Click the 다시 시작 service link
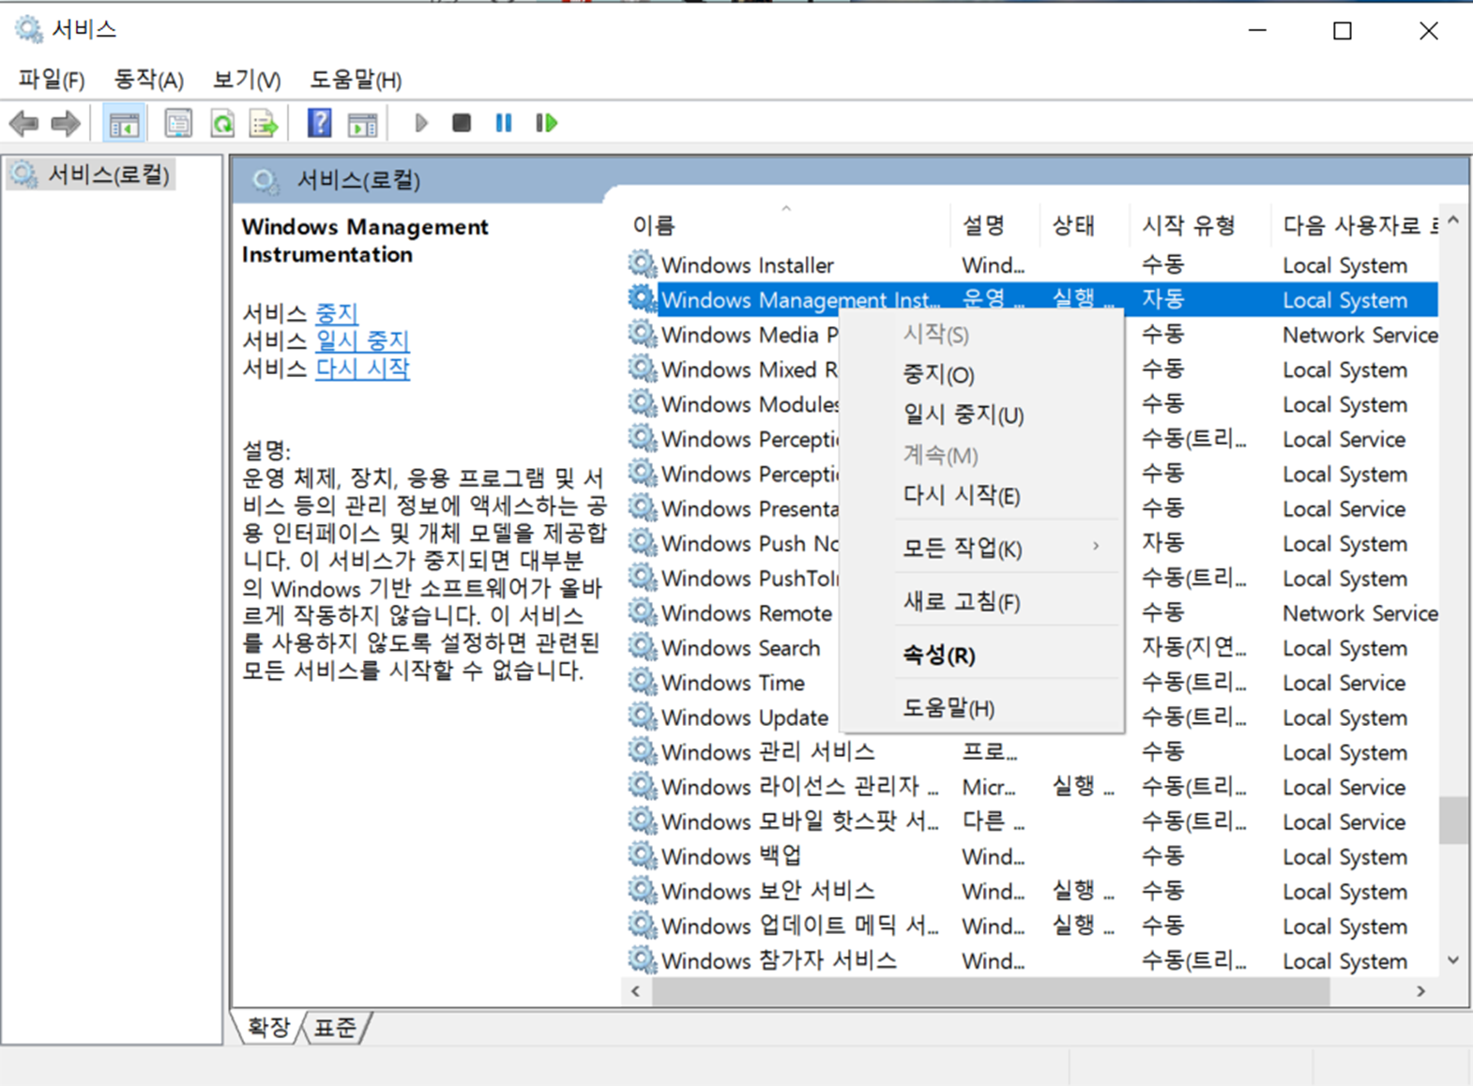Screen dimensions: 1473x1086 tap(362, 368)
